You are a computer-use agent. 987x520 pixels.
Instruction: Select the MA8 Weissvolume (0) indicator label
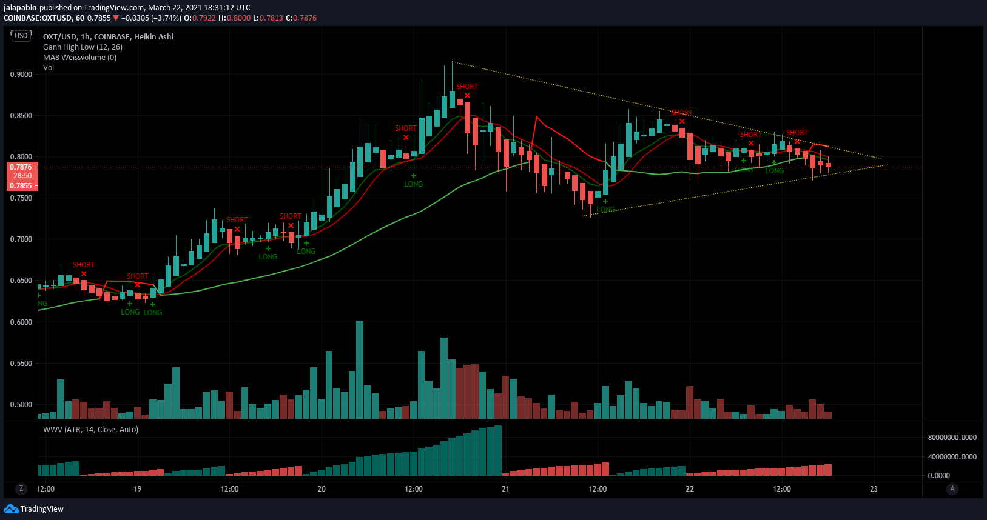(x=79, y=57)
